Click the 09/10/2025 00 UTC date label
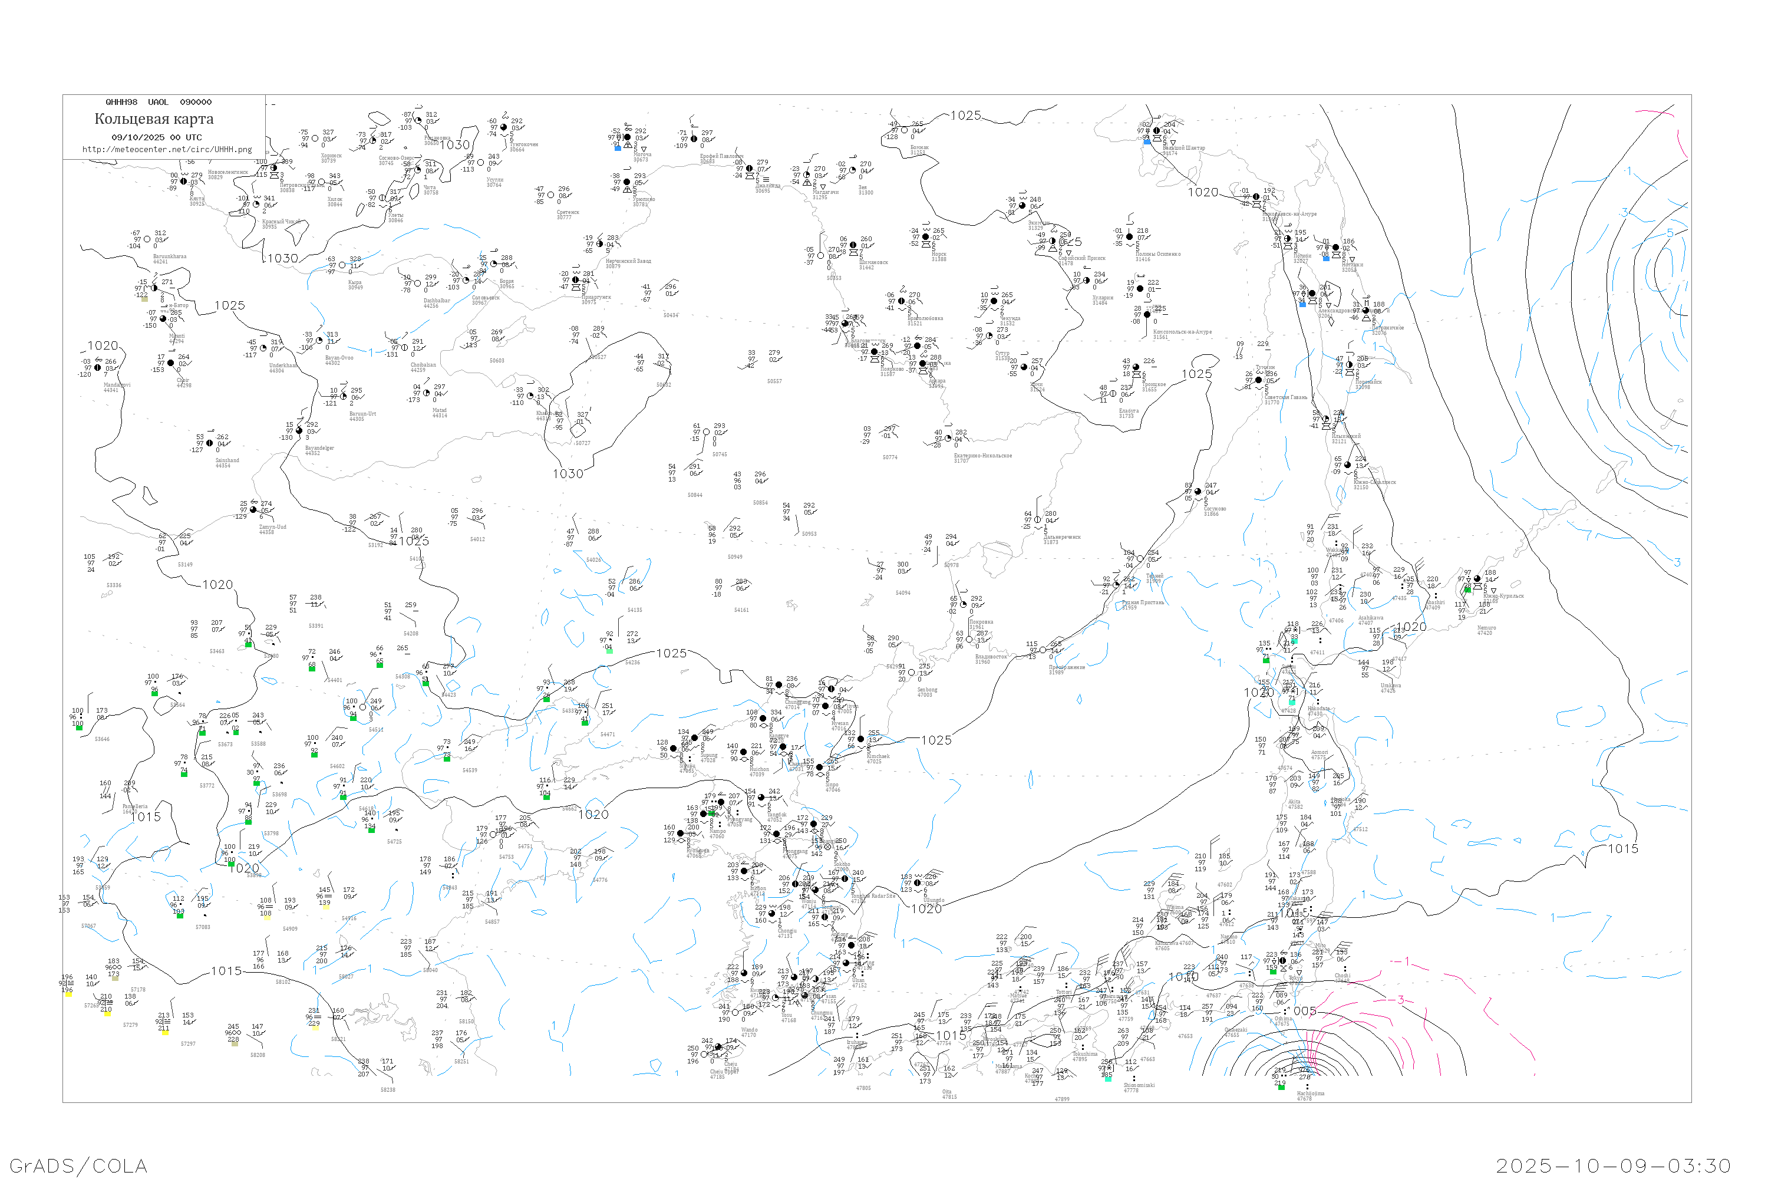Viewport: 1768px width, 1179px height. tap(156, 137)
